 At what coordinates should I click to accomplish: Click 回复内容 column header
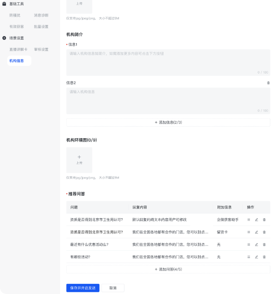tap(140, 207)
